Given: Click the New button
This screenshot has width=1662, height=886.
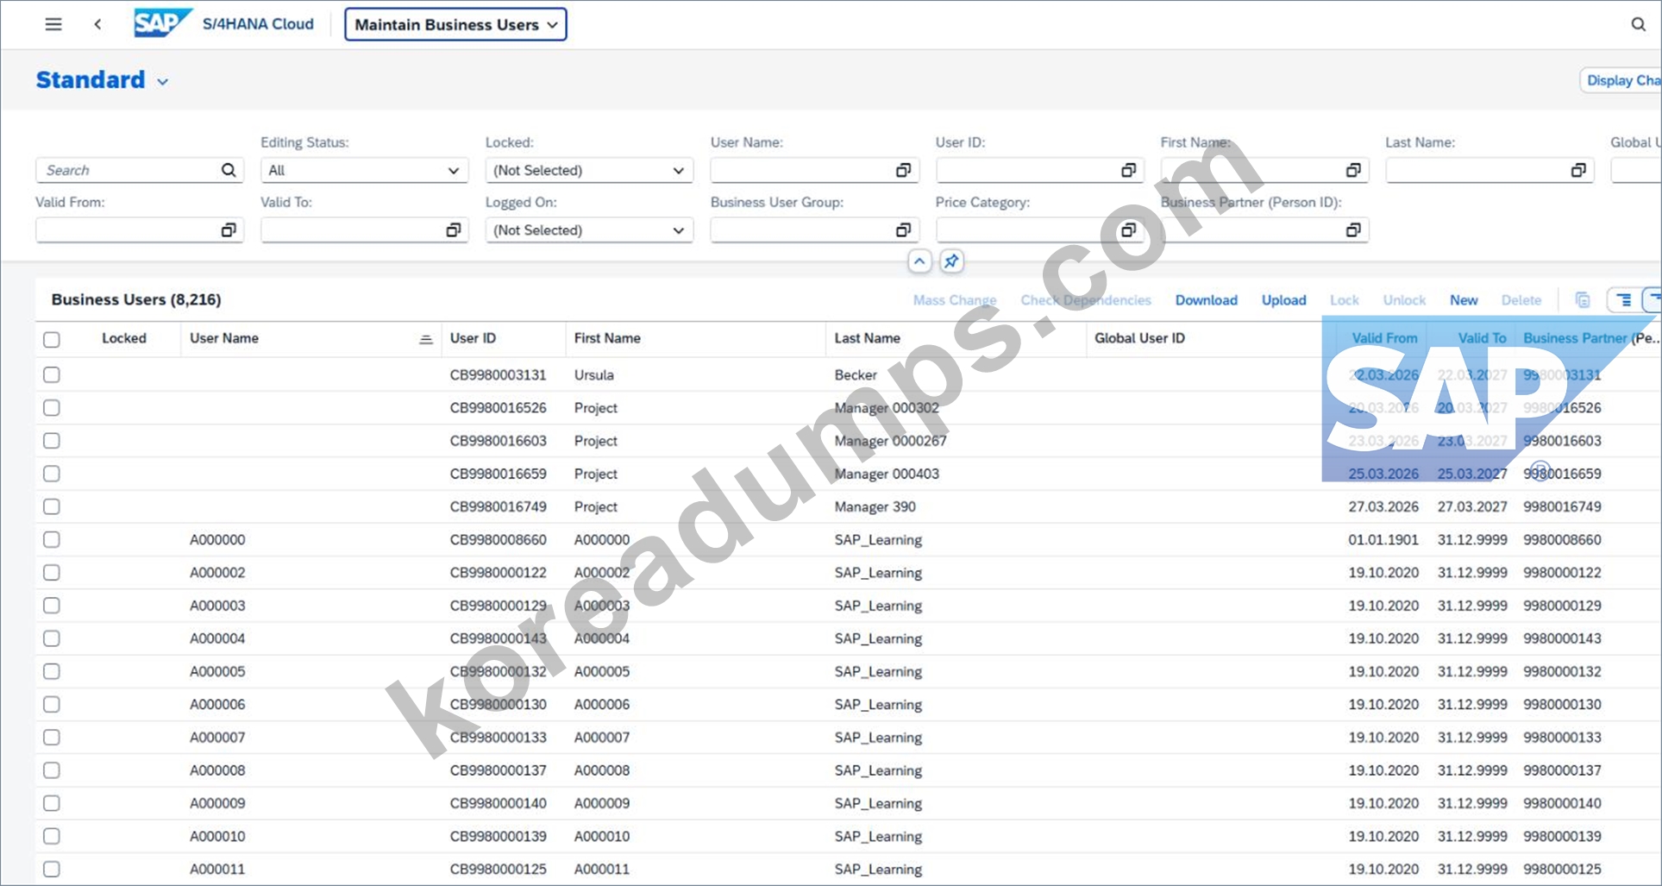Looking at the screenshot, I should coord(1464,299).
